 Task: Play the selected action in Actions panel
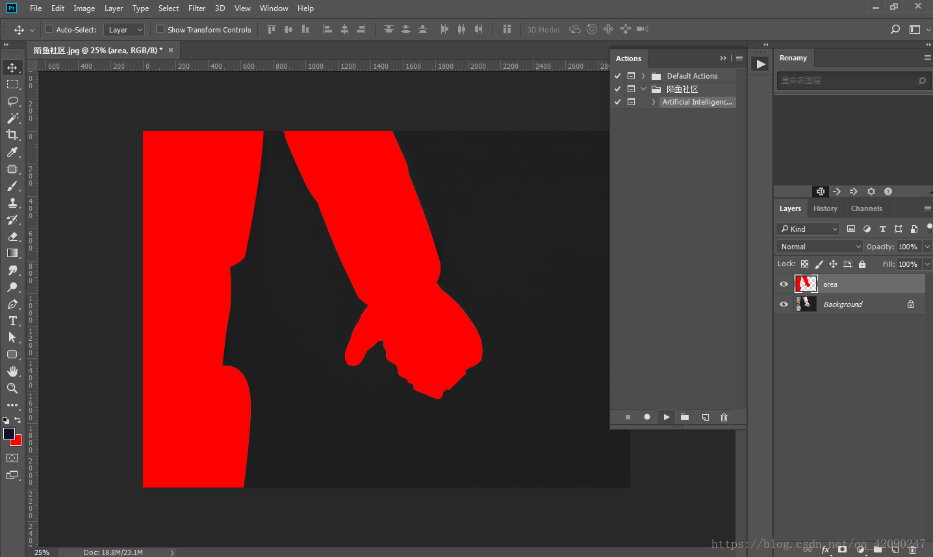tap(667, 417)
